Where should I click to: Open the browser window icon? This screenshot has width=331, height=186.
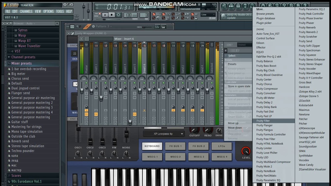pos(245,6)
